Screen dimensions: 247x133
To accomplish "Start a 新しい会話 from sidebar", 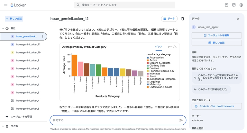I will (14, 19).
